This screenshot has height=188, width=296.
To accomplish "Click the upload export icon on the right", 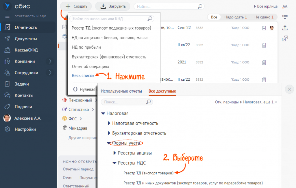I will tap(285, 28).
